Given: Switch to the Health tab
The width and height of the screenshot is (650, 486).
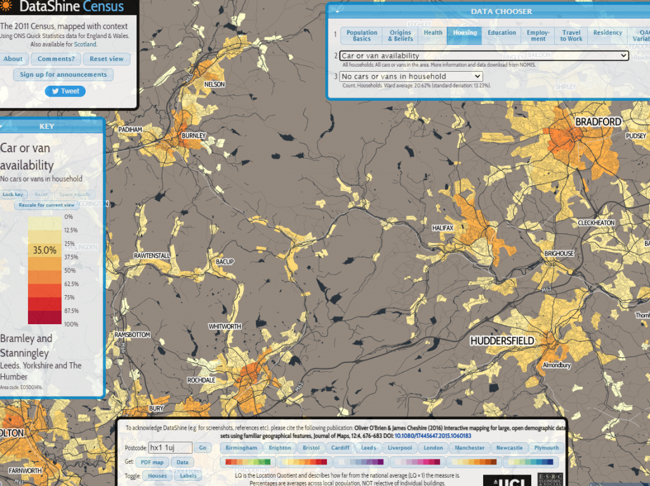Looking at the screenshot, I should tap(433, 36).
